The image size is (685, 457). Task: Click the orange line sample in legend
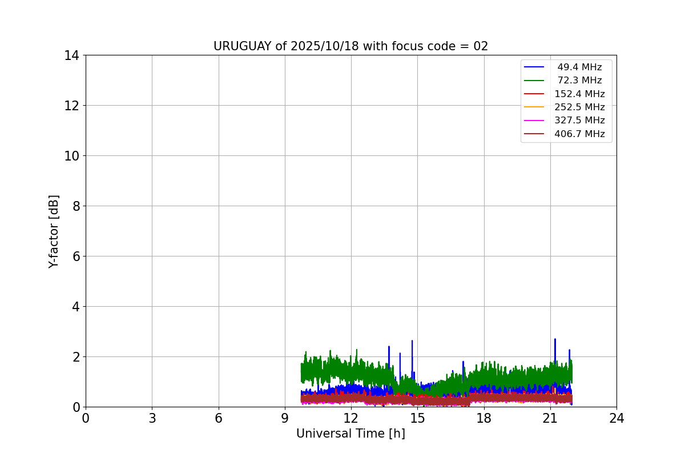coord(534,107)
